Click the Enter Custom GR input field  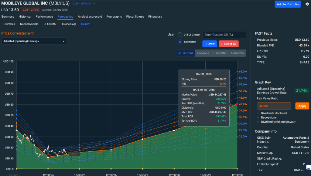pos(224,35)
